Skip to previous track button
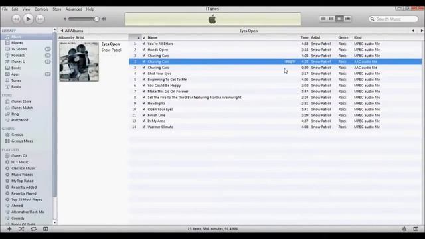The width and height of the screenshot is (425, 239). point(16,19)
